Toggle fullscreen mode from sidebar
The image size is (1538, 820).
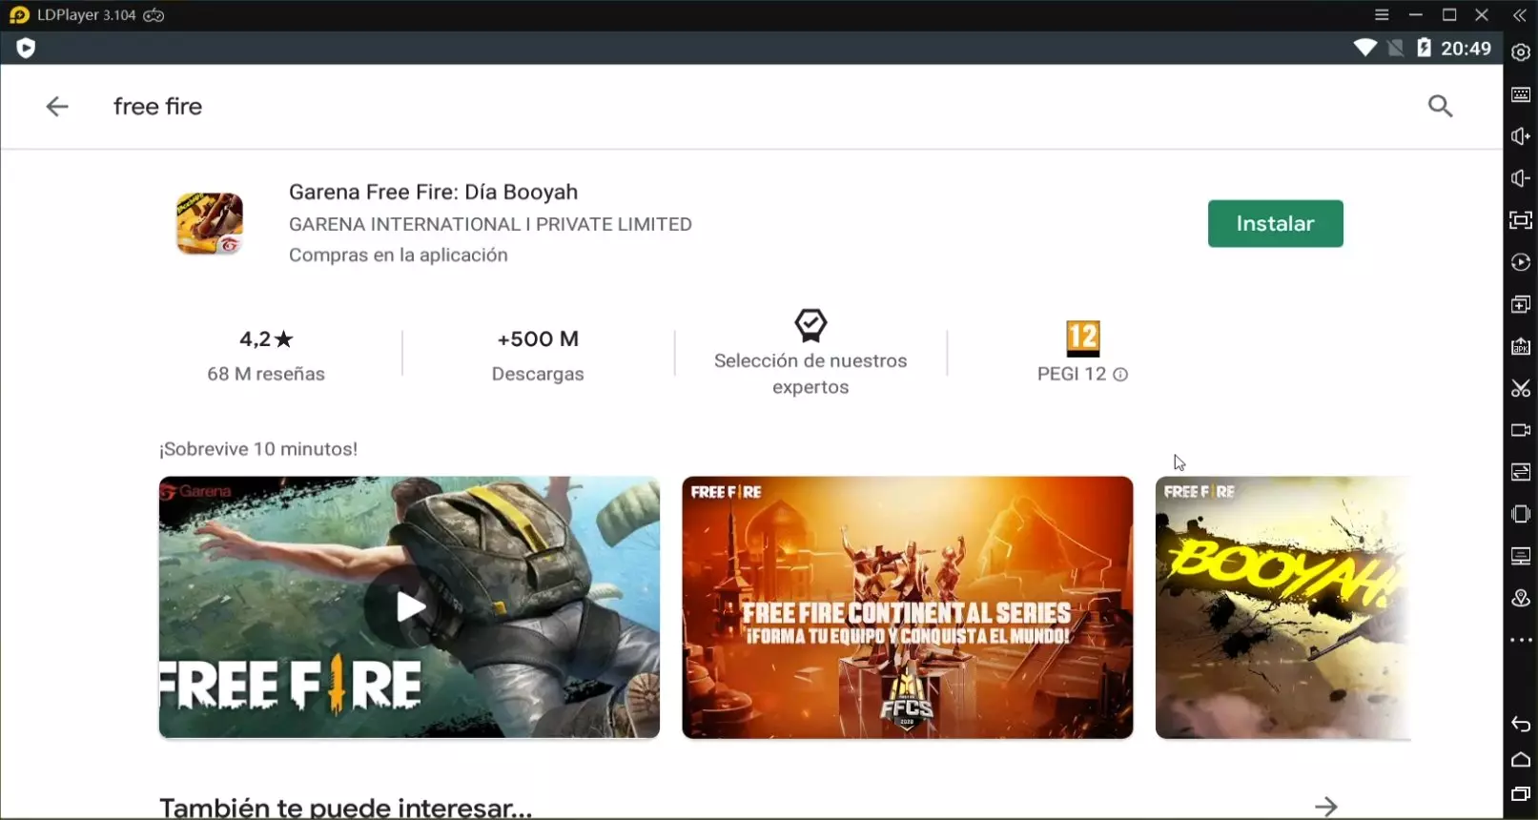click(x=1521, y=221)
